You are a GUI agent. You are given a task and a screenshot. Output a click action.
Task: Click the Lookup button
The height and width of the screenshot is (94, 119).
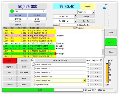pyautogui.click(x=18, y=25)
